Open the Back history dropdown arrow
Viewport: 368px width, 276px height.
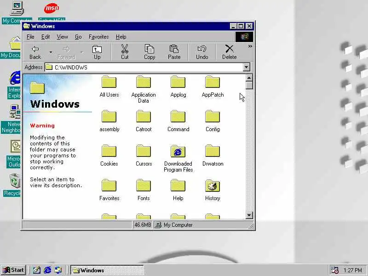(51, 52)
